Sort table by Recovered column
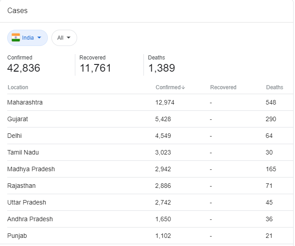Image resolution: width=295 pixels, height=246 pixels. (x=223, y=87)
